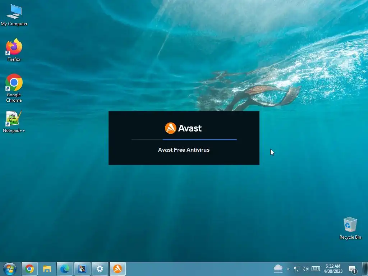Click the weather cloud tray icon
Viewport: 368px width, 276px height.
[278, 269]
